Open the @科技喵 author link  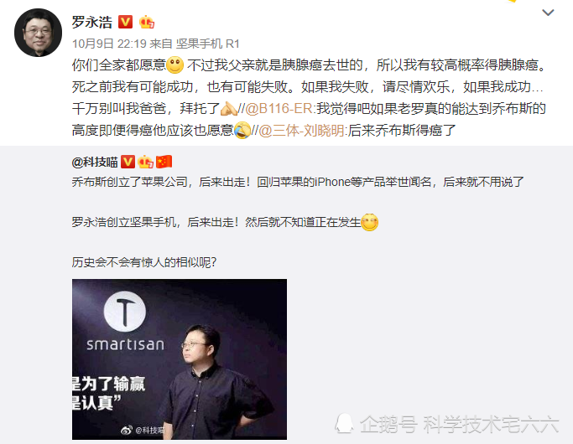95,162
